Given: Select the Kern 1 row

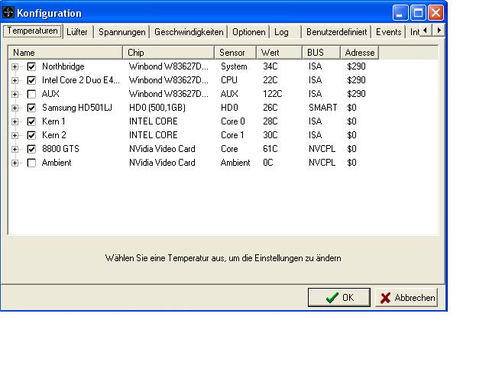Looking at the screenshot, I should (53, 121).
